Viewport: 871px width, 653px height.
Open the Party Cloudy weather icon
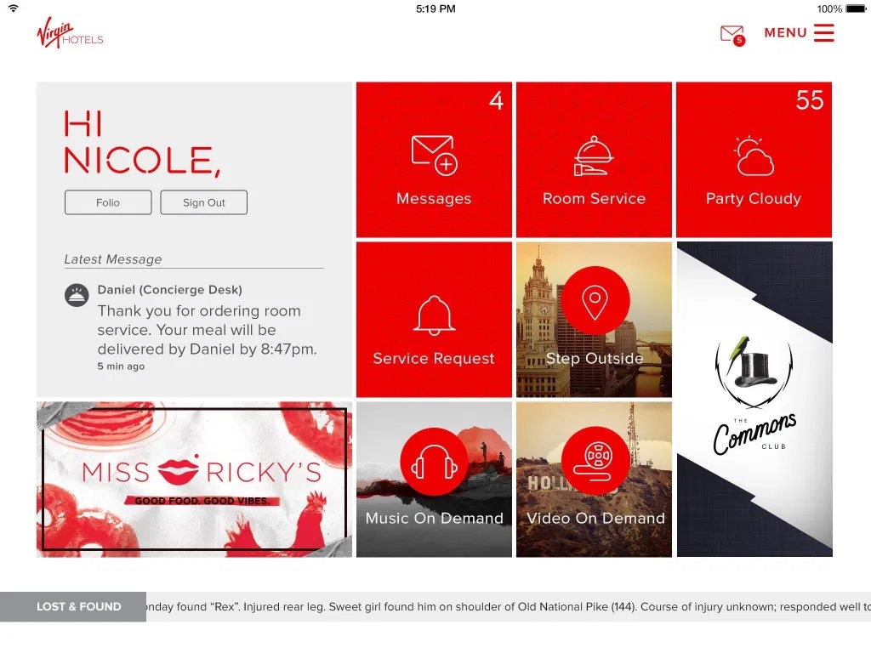[754, 156]
